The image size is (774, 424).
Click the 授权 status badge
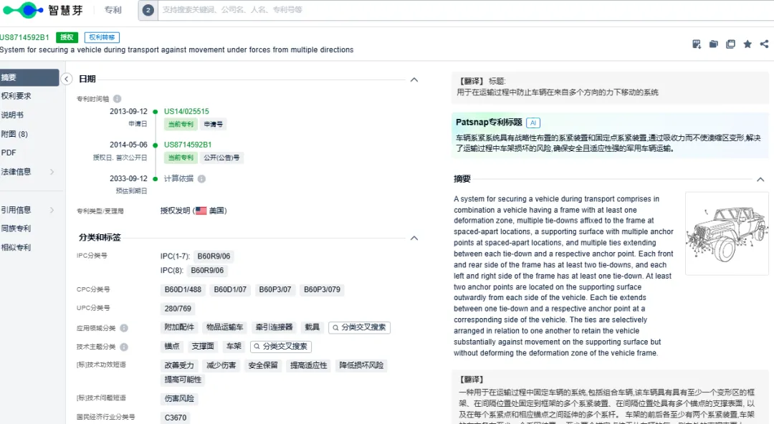pyautogui.click(x=67, y=37)
